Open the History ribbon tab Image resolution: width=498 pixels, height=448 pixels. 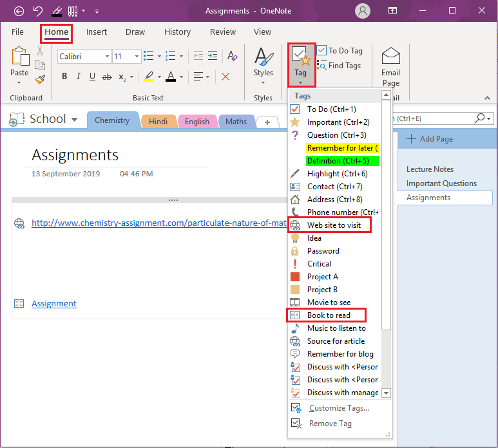pyautogui.click(x=177, y=32)
